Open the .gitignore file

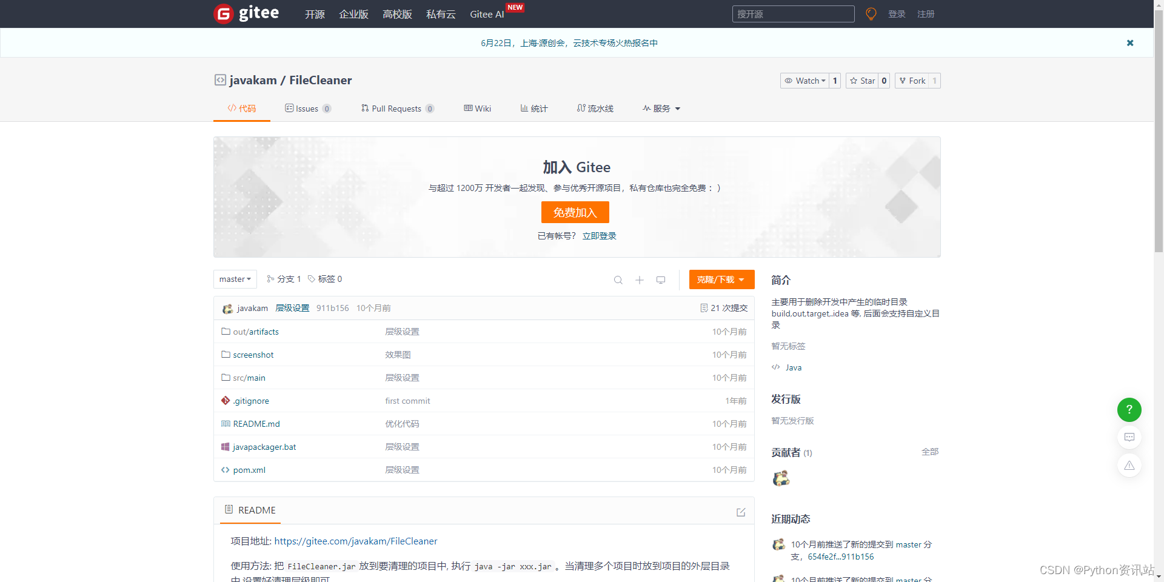251,401
